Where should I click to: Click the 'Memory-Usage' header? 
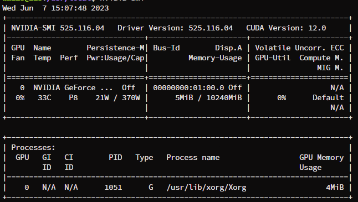point(215,58)
